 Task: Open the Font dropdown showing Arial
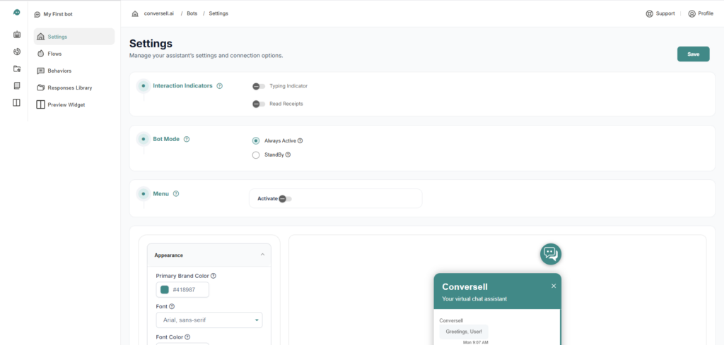point(209,320)
